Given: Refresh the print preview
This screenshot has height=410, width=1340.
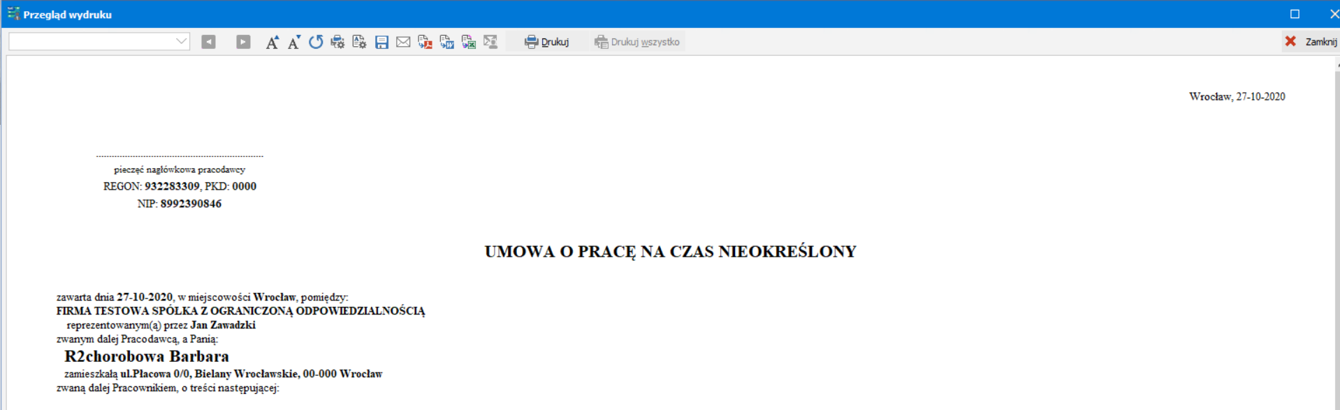Looking at the screenshot, I should point(316,42).
